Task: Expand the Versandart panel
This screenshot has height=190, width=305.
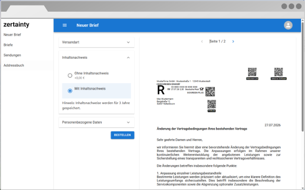Action: point(97,42)
